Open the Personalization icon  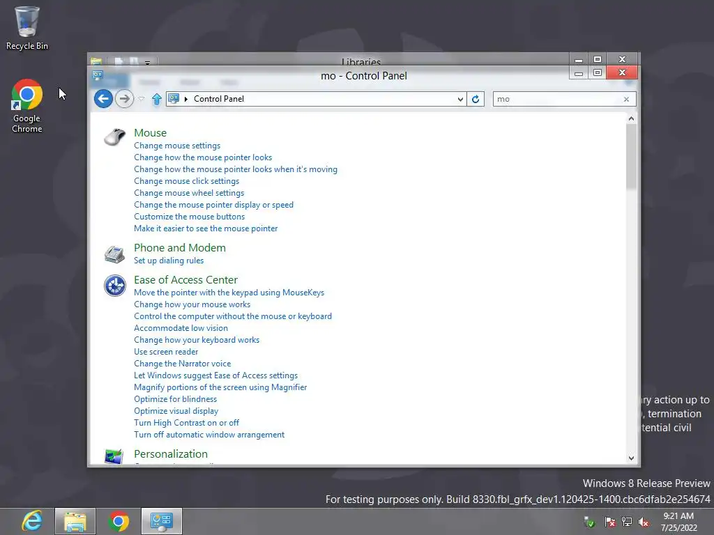point(114,456)
